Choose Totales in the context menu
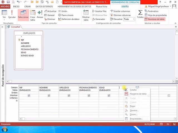This screenshot has height=133, width=178. click(x=137, y=90)
